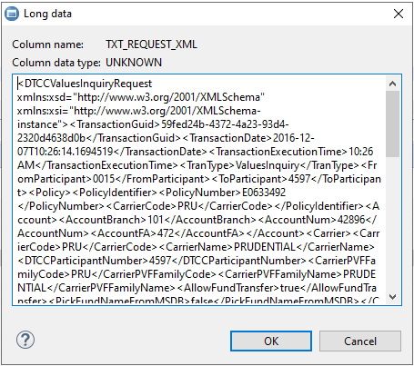
Task: Click the TransactionGuid value text
Action: click(x=225, y=124)
